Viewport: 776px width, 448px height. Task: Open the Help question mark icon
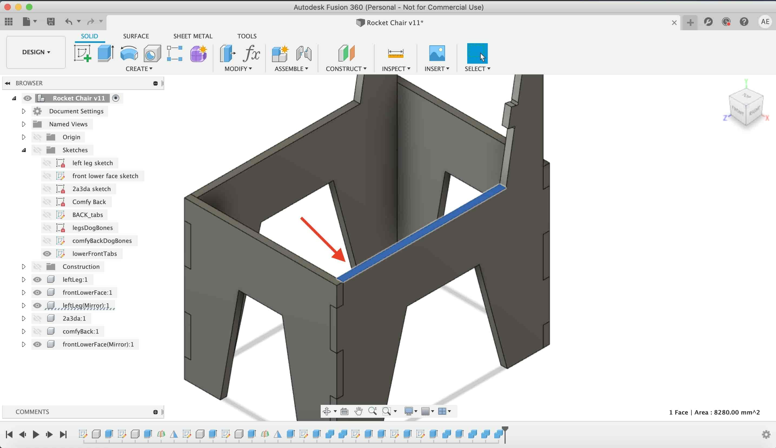click(744, 22)
